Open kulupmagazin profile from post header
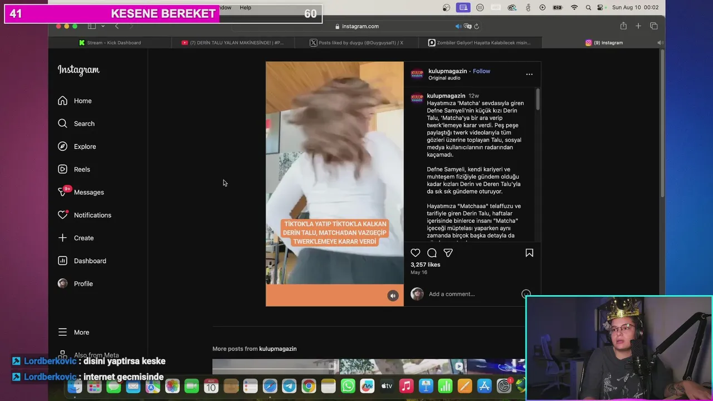Viewport: 713px width, 401px height. (x=447, y=71)
